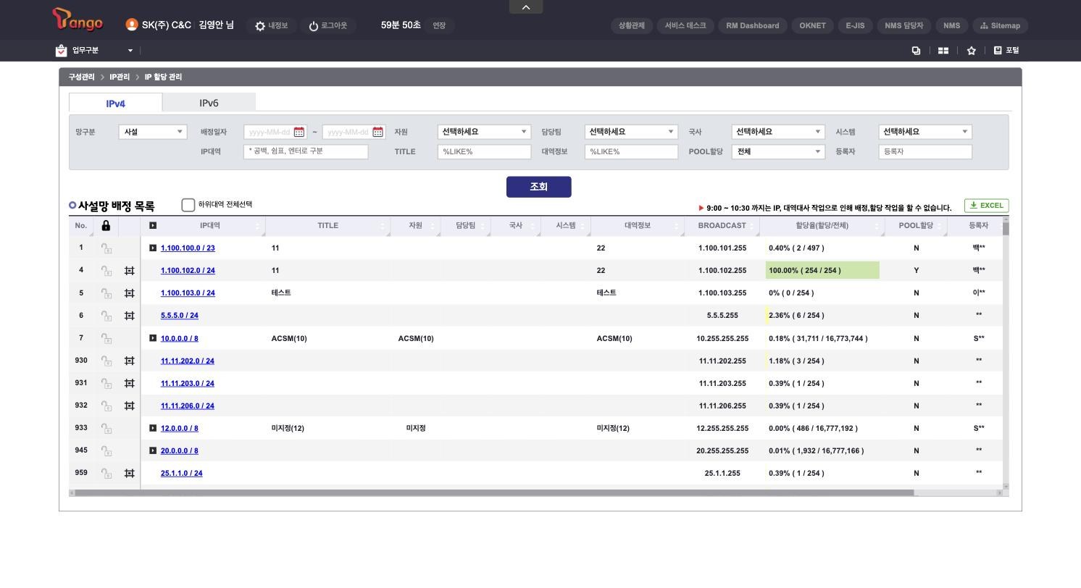
Task: Toggle lock for row 1.100.100.0 / 23
Action: click(107, 248)
